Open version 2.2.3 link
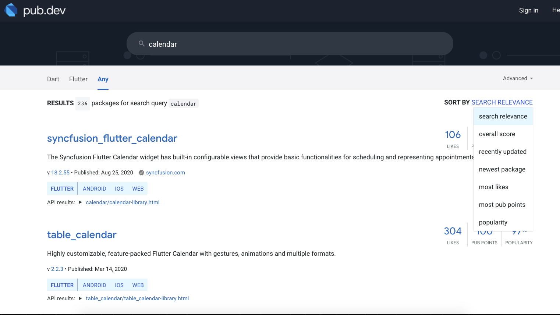Screen dimensions: 560x315 click(x=57, y=269)
